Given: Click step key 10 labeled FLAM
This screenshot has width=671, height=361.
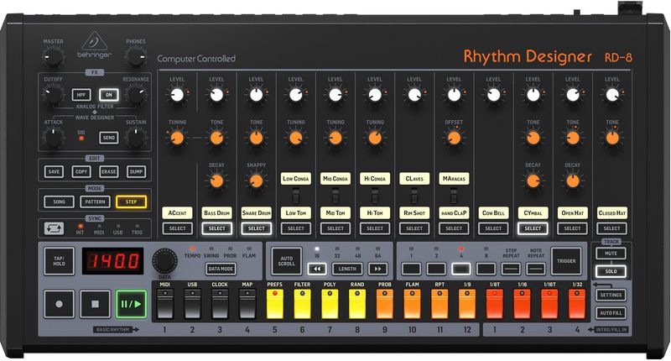Looking at the screenshot, I should tap(412, 304).
